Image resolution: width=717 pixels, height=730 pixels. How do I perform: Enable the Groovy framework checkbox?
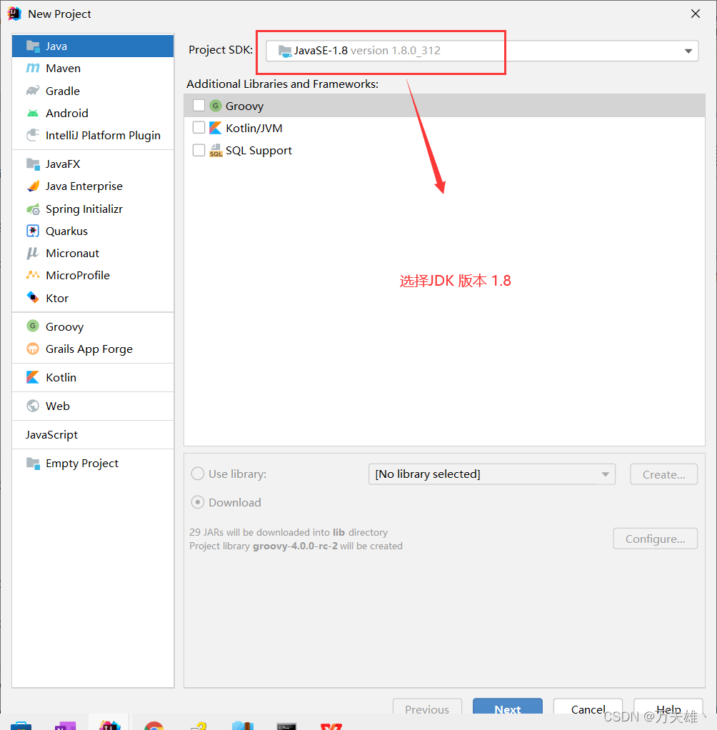[199, 106]
